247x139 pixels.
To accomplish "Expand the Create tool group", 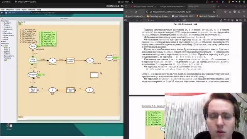I will (3, 25).
